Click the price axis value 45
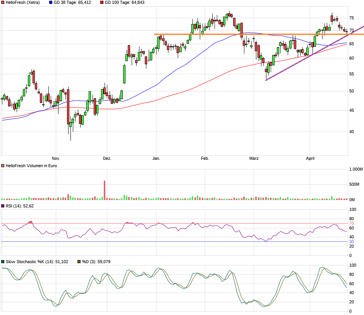The height and width of the screenshot is (315, 364). coord(352,110)
